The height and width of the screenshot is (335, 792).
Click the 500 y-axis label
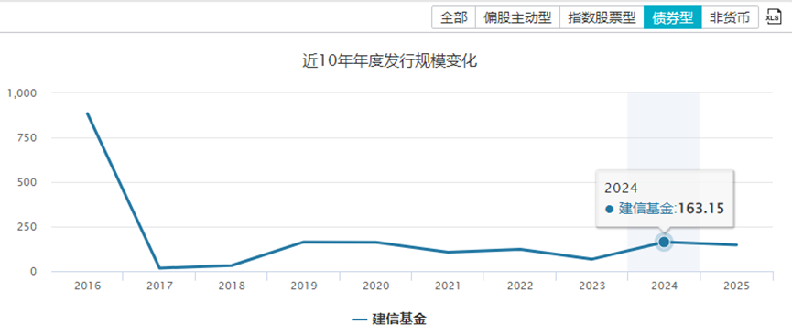(x=27, y=182)
